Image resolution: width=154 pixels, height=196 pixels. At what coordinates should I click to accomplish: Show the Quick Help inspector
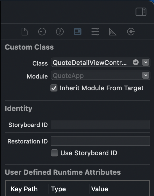(x=60, y=32)
